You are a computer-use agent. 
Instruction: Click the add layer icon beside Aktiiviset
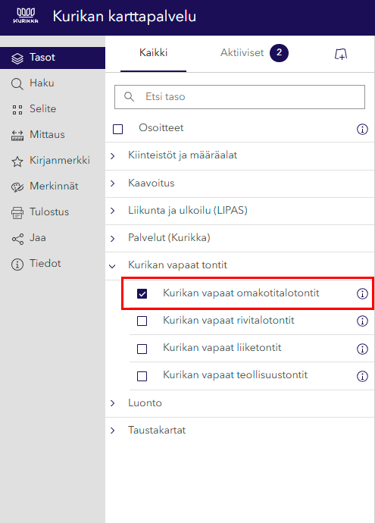coord(341,54)
